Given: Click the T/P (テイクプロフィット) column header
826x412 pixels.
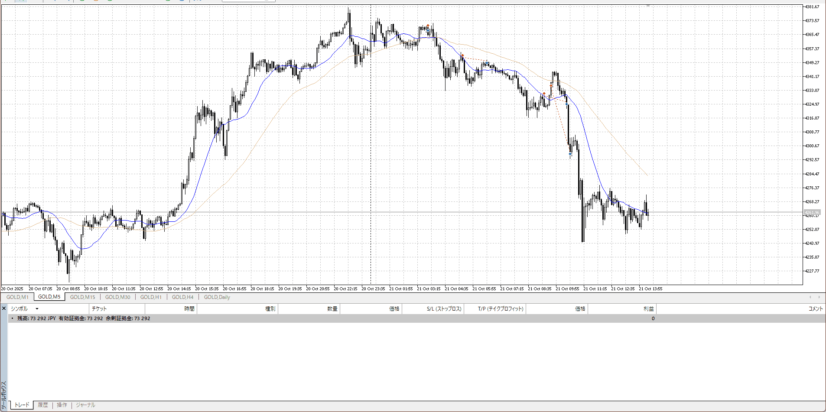Looking at the screenshot, I should 501,309.
